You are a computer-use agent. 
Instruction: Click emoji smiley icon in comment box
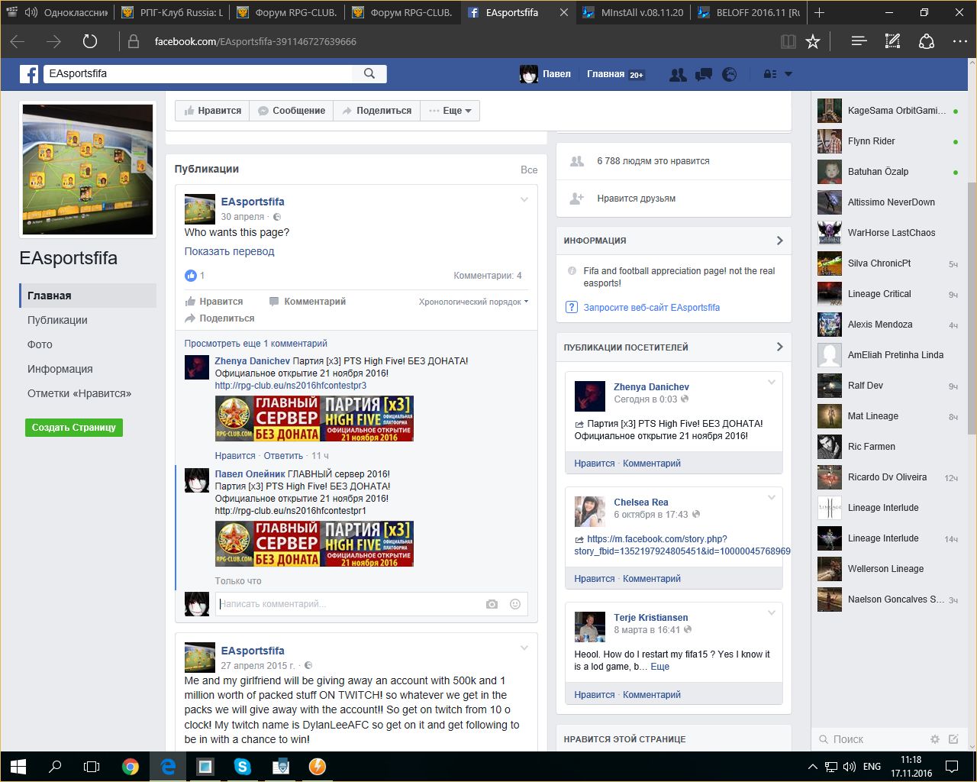515,604
